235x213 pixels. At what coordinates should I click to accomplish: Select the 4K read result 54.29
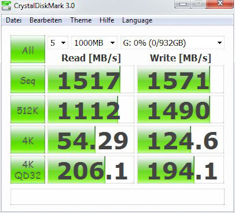coord(91,139)
